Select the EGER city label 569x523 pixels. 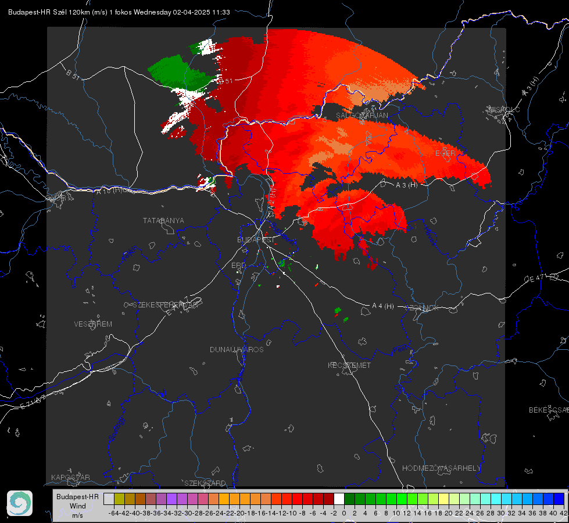(x=445, y=153)
